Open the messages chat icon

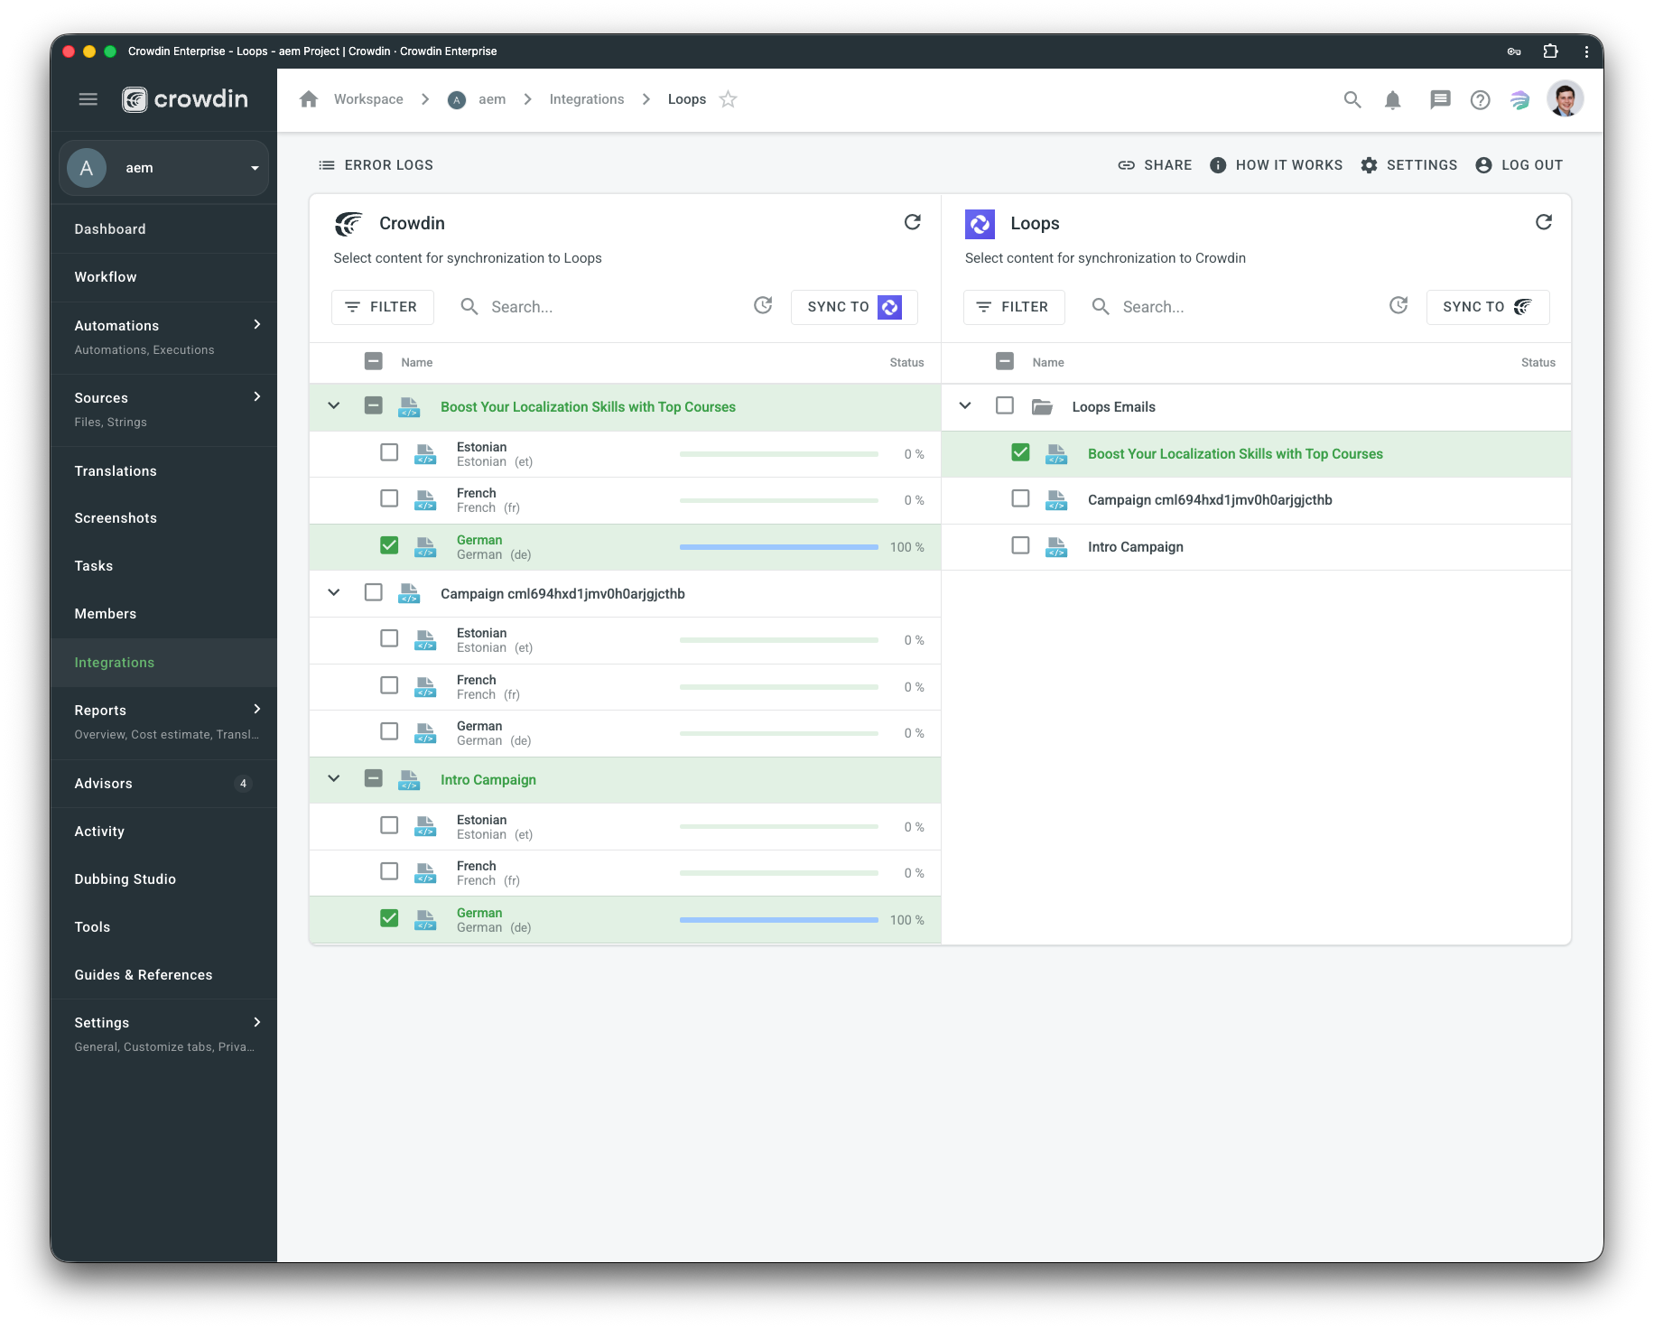tap(1439, 100)
